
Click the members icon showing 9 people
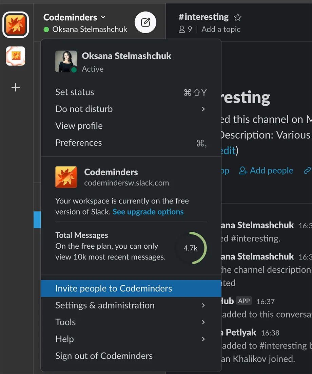[x=182, y=29]
